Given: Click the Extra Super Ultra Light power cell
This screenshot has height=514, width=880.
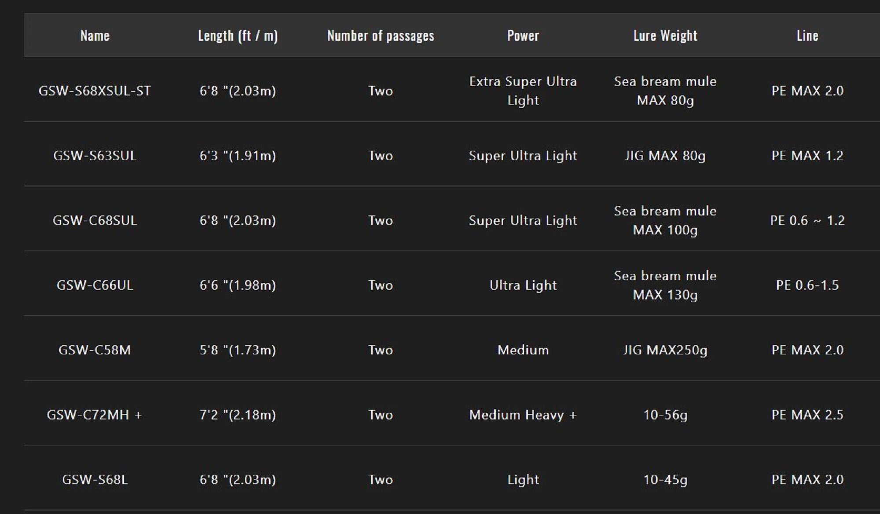Looking at the screenshot, I should pyautogui.click(x=523, y=91).
